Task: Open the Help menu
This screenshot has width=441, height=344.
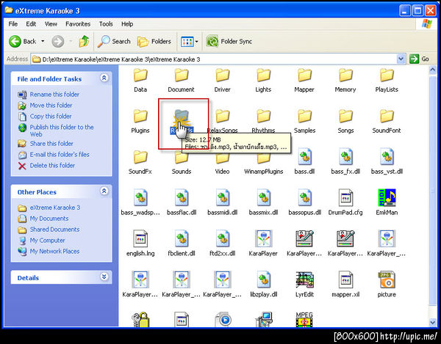Action: coord(127,24)
